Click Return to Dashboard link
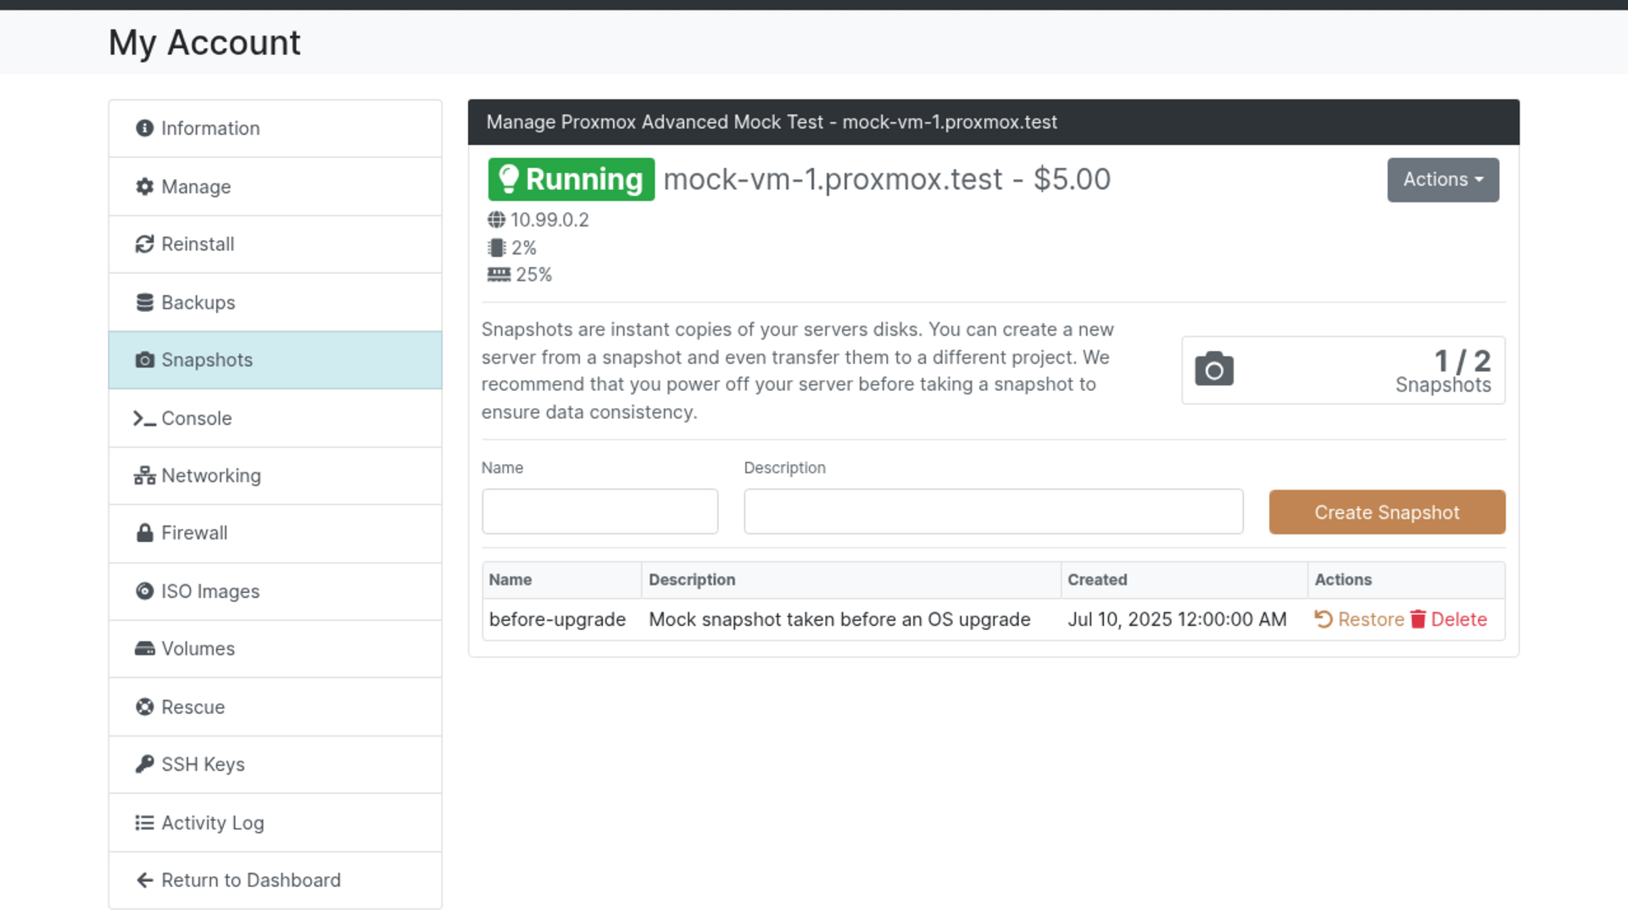 [x=276, y=880]
